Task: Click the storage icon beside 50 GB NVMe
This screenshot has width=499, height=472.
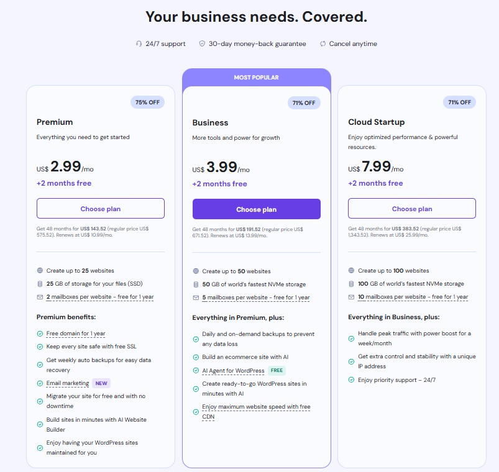Action: point(196,284)
